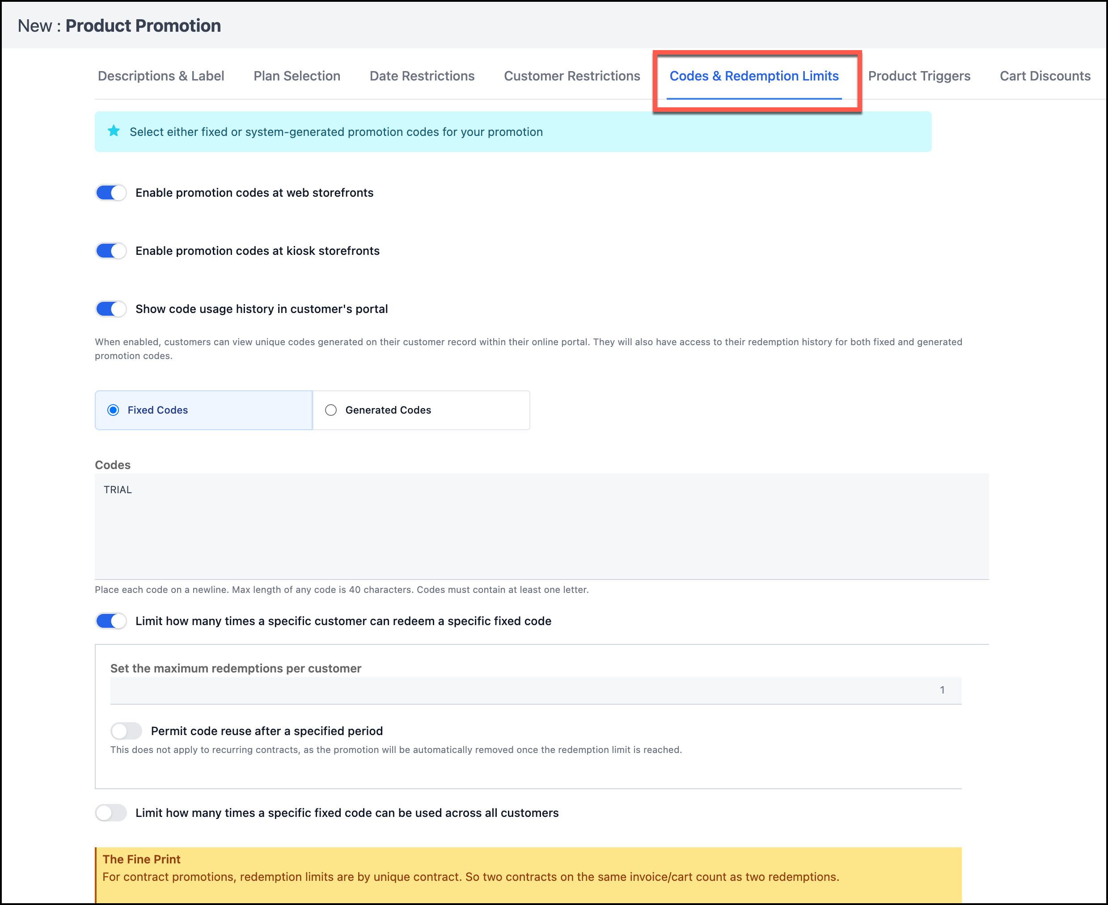Switch to the Plan Selection tab
This screenshot has width=1108, height=905.
click(296, 76)
